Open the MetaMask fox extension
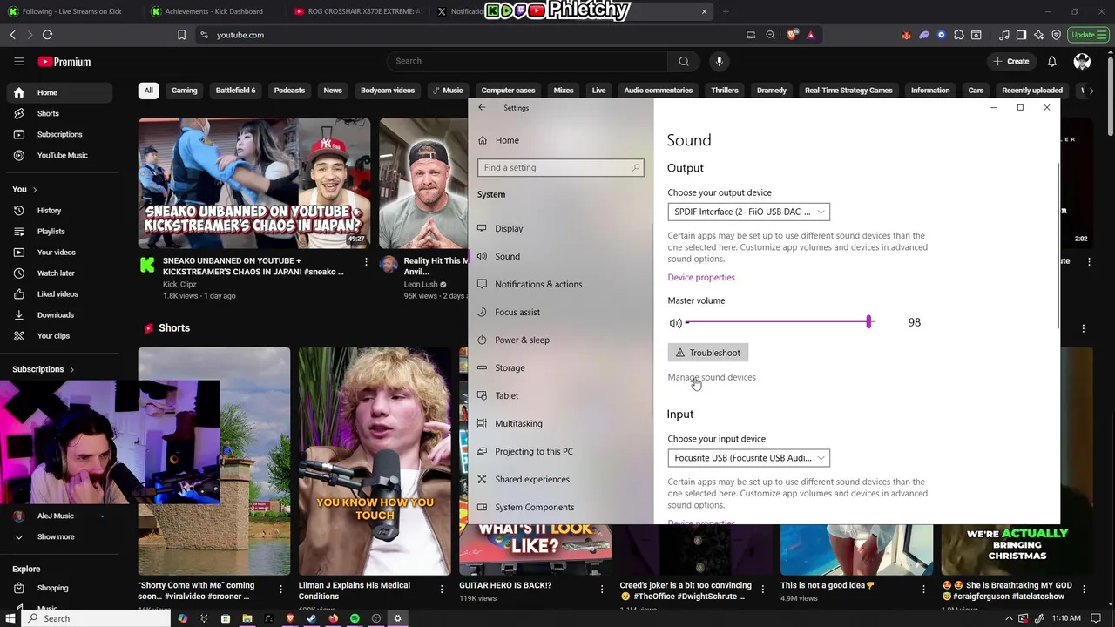 point(907,35)
